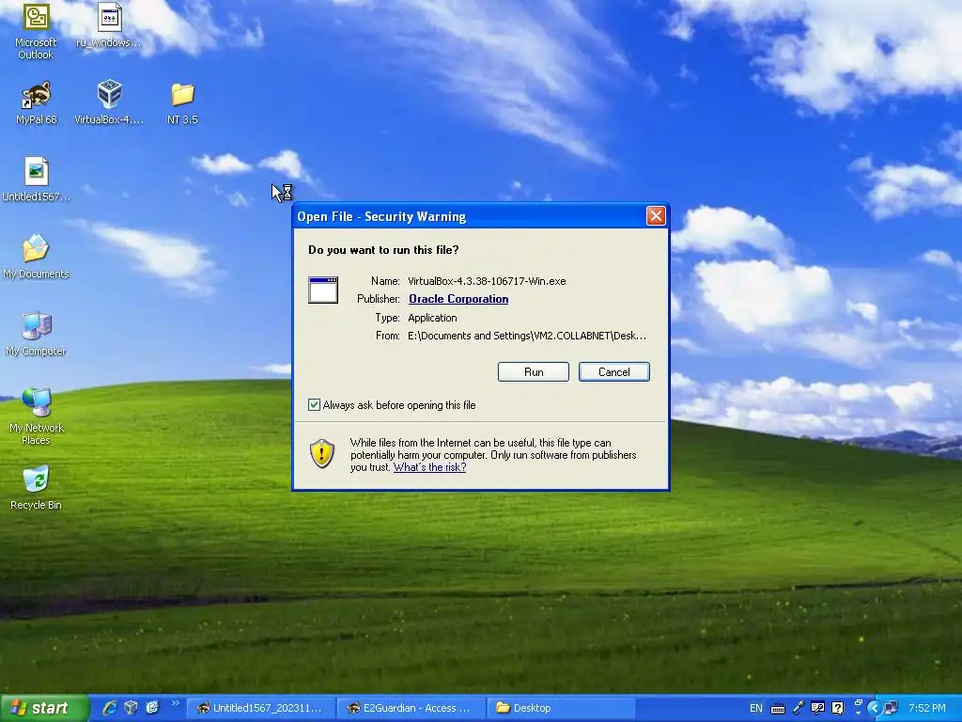Select the My Network Places icon

pyautogui.click(x=37, y=416)
